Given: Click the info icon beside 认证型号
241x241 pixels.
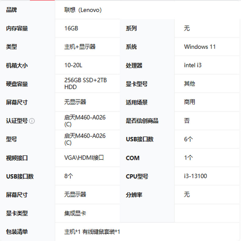Looking at the screenshot, I should 32,121.
